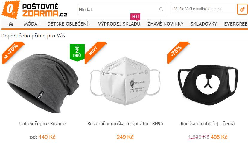Click the home icon in navigation bar
This screenshot has height=144, width=248.
point(11,24)
